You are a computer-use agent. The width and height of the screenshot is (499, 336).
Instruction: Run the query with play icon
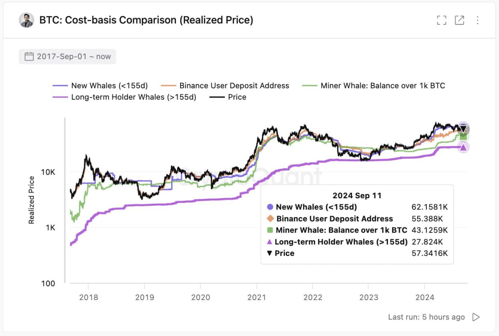coord(476,317)
